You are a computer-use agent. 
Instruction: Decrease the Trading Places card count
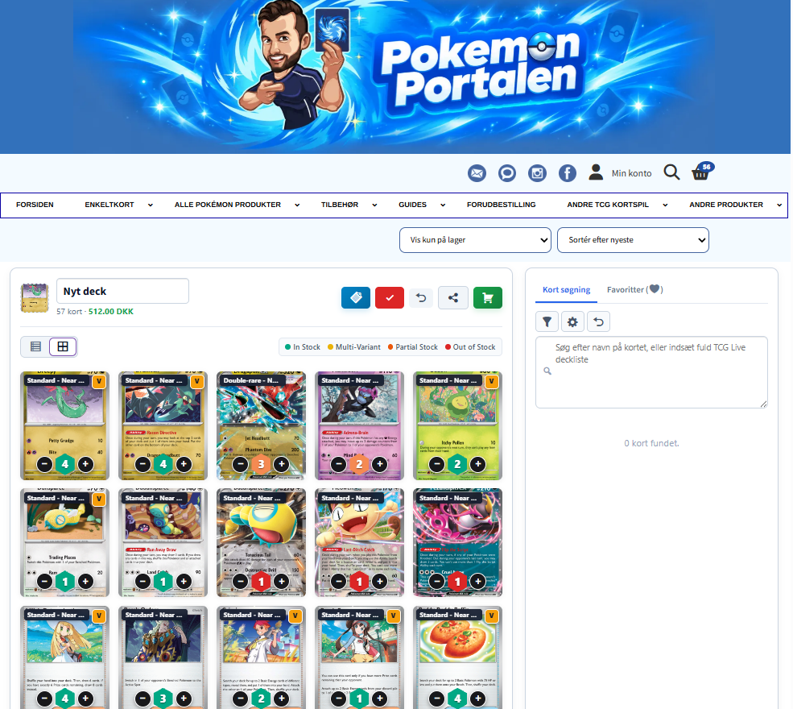44,582
